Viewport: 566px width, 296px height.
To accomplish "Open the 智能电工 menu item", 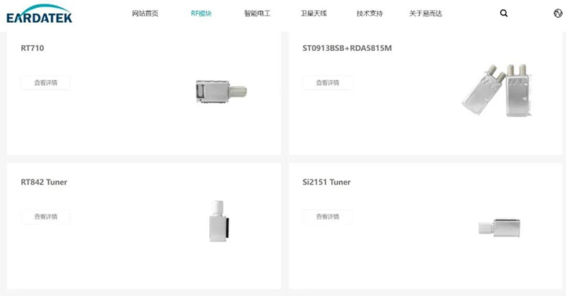I will coord(257,13).
